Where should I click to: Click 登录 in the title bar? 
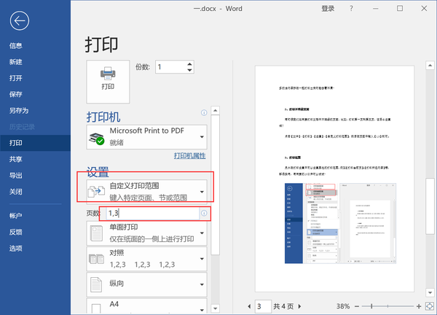328,9
